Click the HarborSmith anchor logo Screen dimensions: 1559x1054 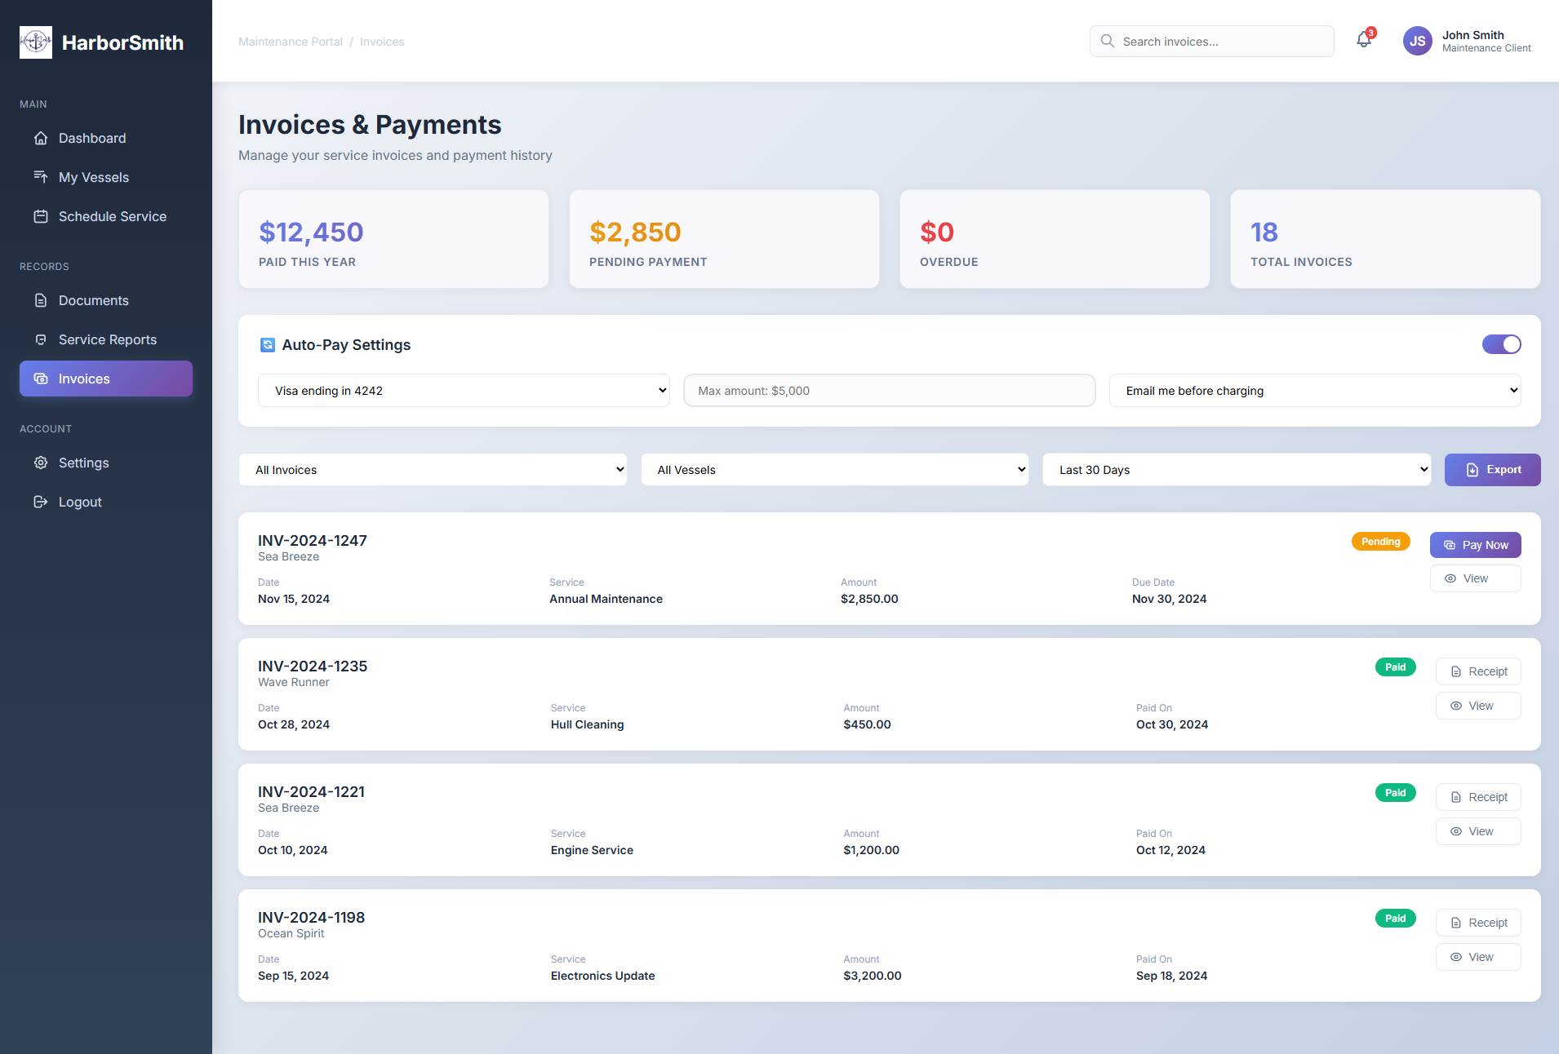pos(36,42)
